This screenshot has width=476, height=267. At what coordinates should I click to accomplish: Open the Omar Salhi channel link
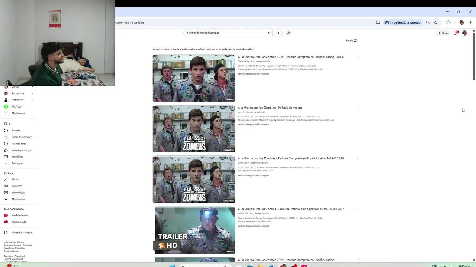coord(243,163)
